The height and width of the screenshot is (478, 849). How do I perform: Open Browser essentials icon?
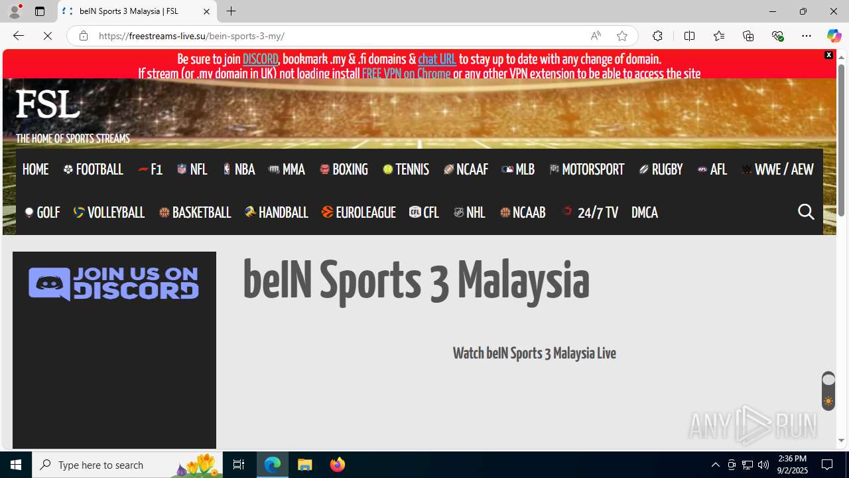click(777, 36)
